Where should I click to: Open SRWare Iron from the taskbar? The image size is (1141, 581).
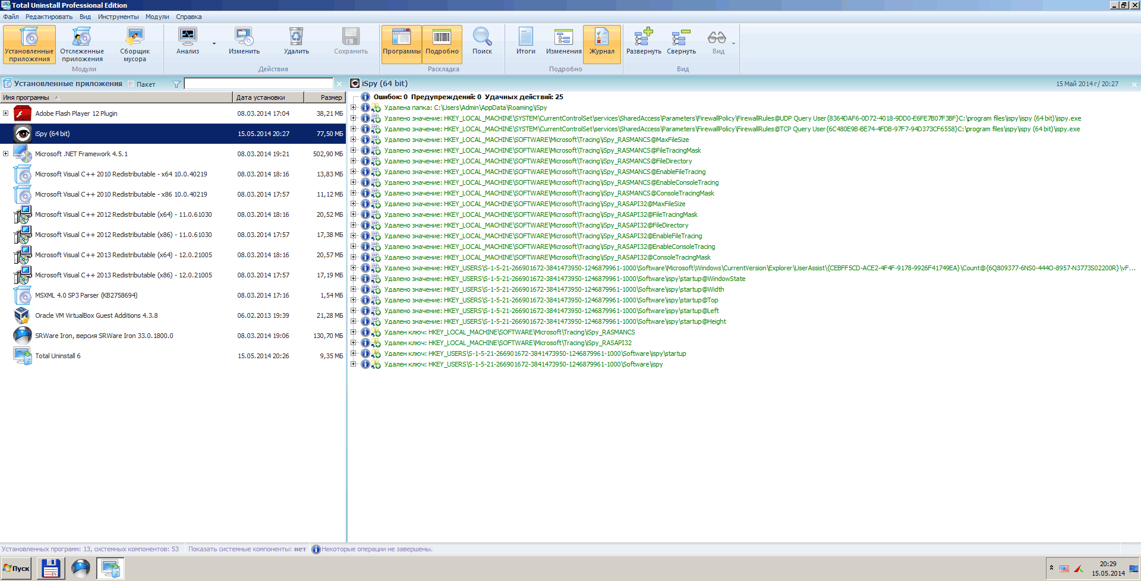pyautogui.click(x=81, y=569)
